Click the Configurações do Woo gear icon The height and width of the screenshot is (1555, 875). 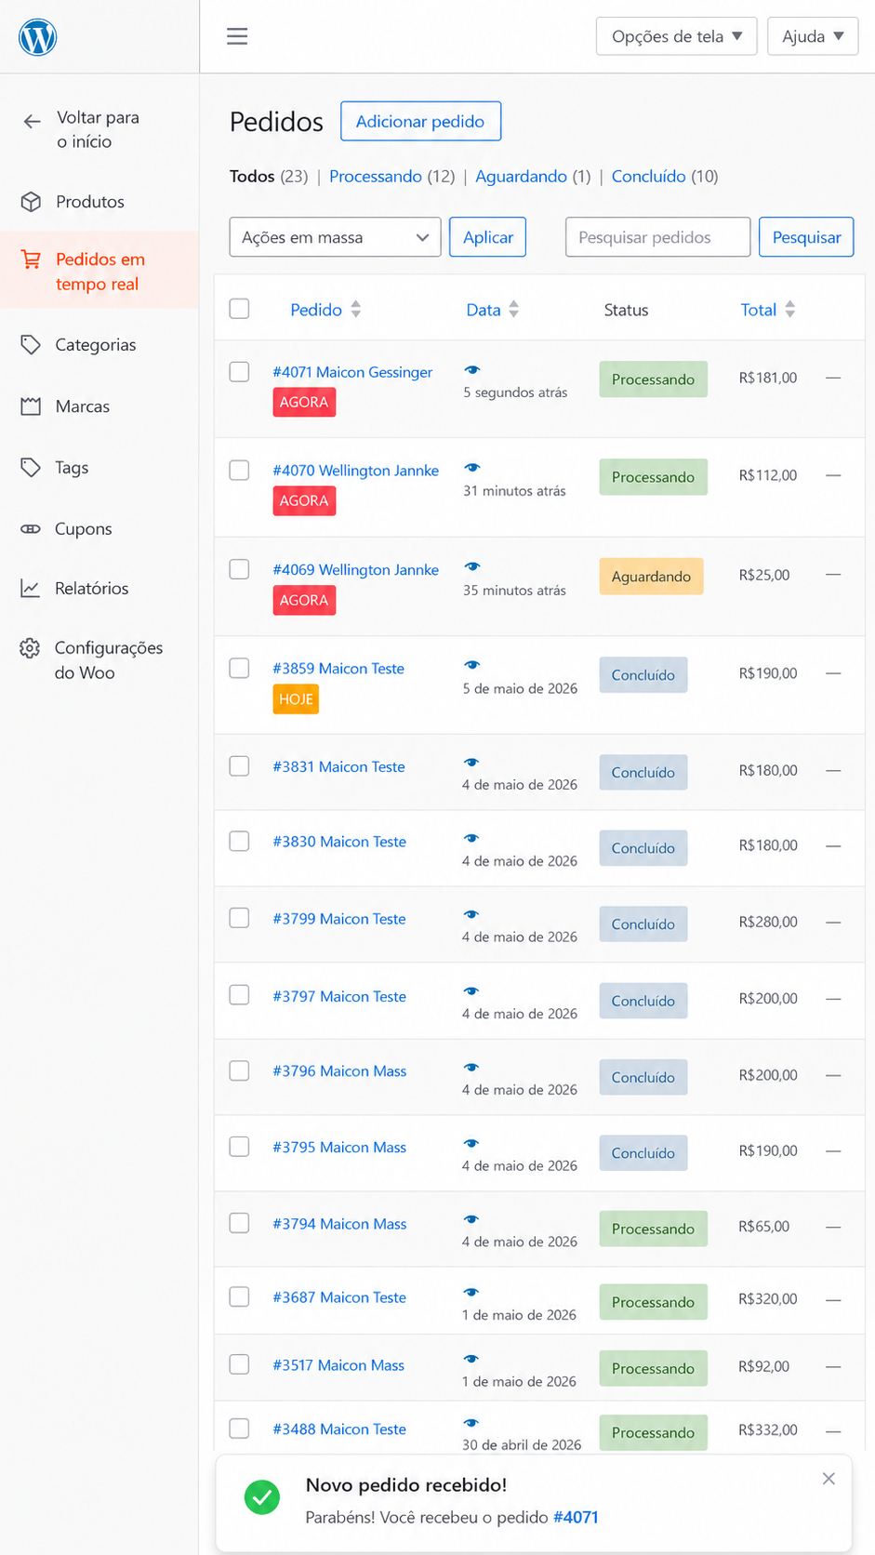pos(30,648)
